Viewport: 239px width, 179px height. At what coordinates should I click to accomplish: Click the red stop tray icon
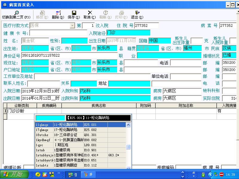point(221,175)
